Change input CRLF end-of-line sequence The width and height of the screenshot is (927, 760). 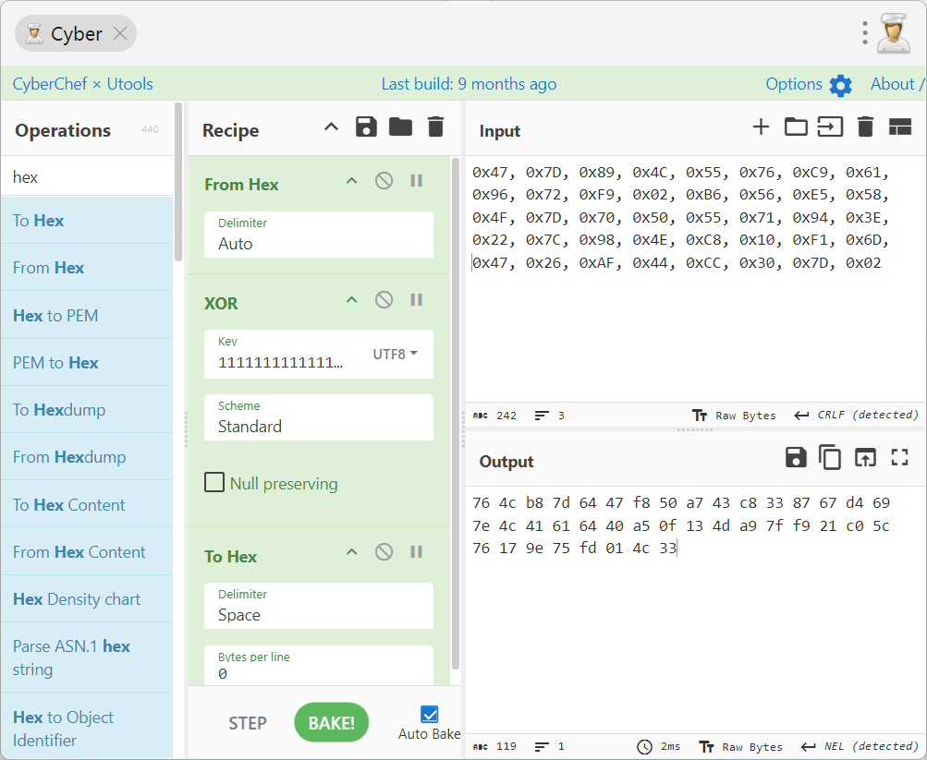tap(856, 416)
